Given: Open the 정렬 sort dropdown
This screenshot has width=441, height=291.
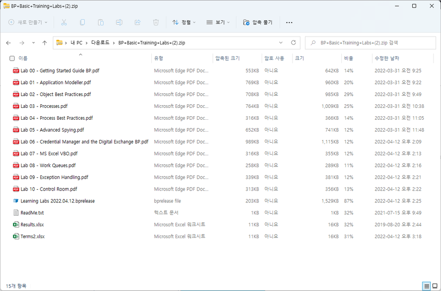Looking at the screenshot, I should click(x=184, y=22).
